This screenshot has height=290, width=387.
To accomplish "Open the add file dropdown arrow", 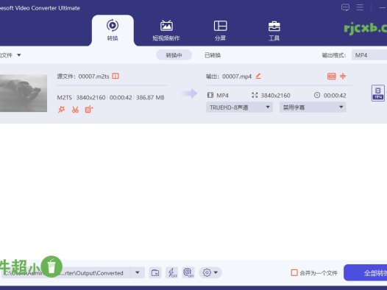I will [19, 55].
